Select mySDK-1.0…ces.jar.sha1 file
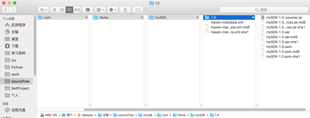The width and height of the screenshot is (310, 118). coord(284,27)
